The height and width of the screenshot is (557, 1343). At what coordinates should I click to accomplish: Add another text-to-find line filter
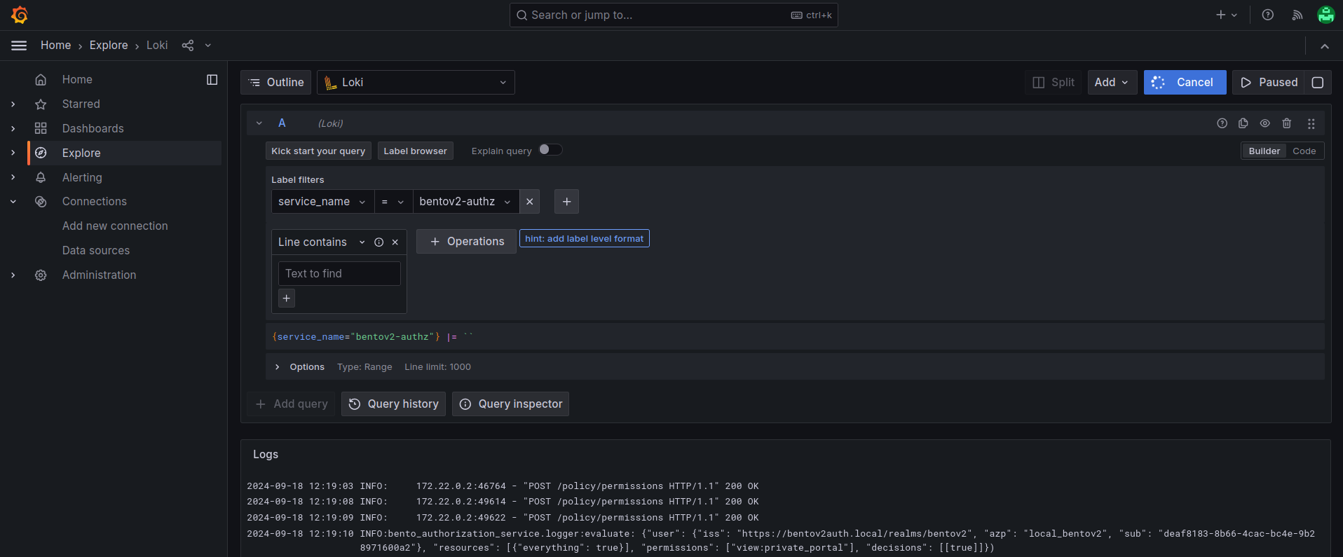coord(287,298)
